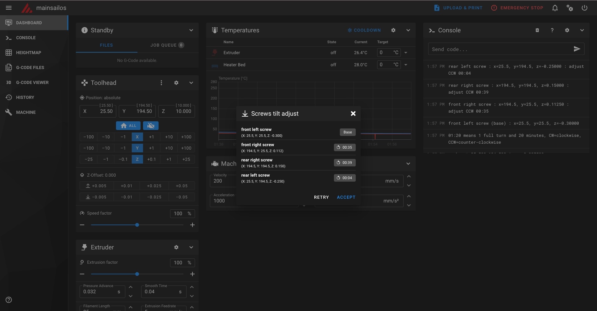
Task: Click the motors off button
Action: point(151,126)
